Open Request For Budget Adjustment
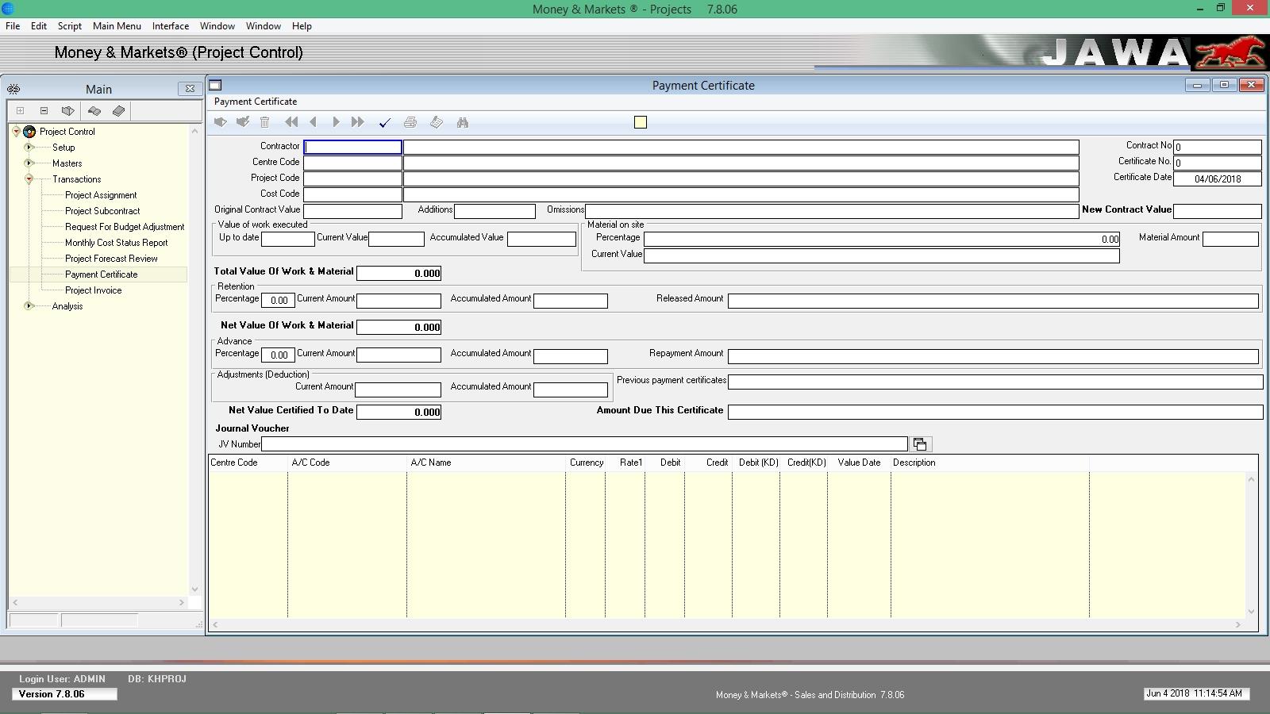Screen dimensions: 1270x714 click(x=125, y=227)
